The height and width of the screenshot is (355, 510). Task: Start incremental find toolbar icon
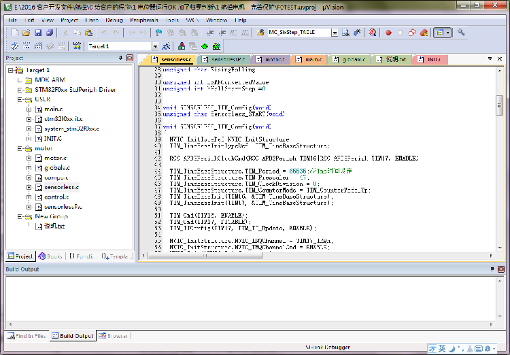coord(357,33)
